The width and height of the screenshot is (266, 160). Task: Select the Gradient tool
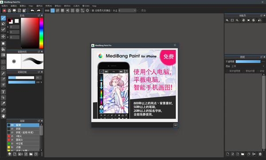coord(3,55)
